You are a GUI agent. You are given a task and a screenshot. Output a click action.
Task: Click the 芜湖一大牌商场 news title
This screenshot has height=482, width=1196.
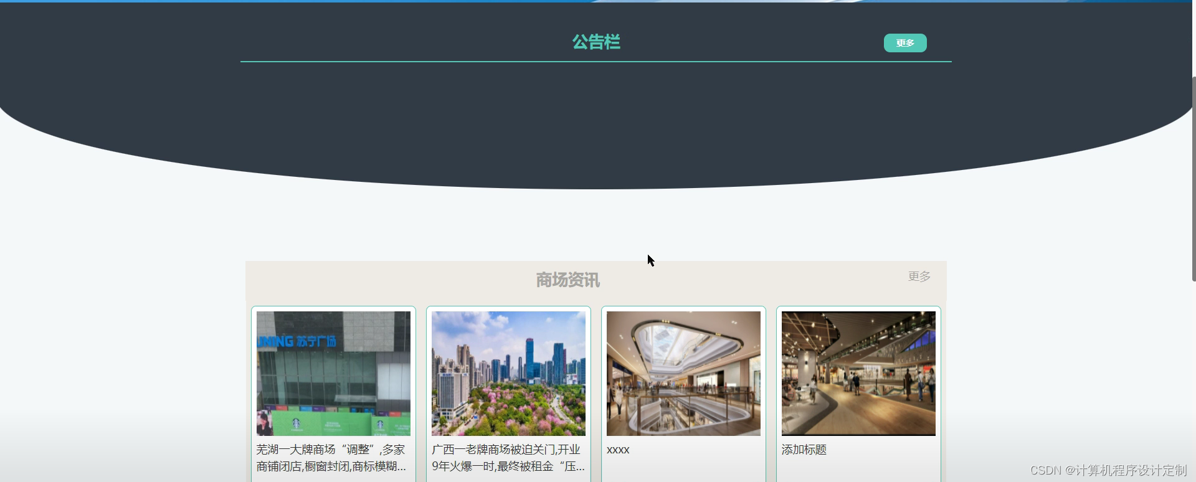pyautogui.click(x=331, y=458)
